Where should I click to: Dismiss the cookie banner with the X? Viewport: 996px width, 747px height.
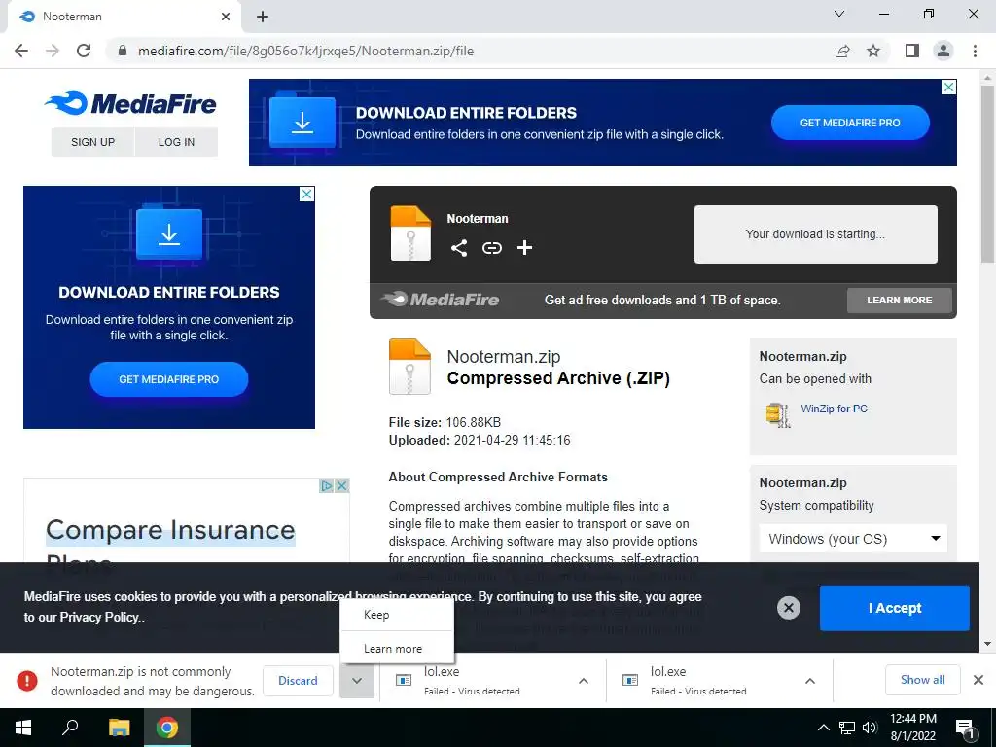tap(788, 608)
